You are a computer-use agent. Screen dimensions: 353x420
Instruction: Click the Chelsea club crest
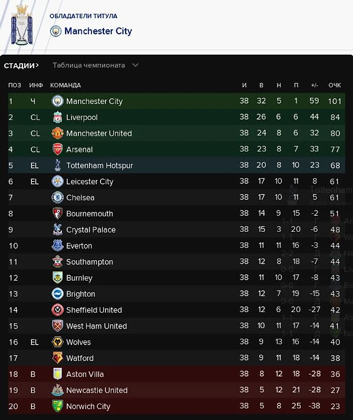[58, 197]
